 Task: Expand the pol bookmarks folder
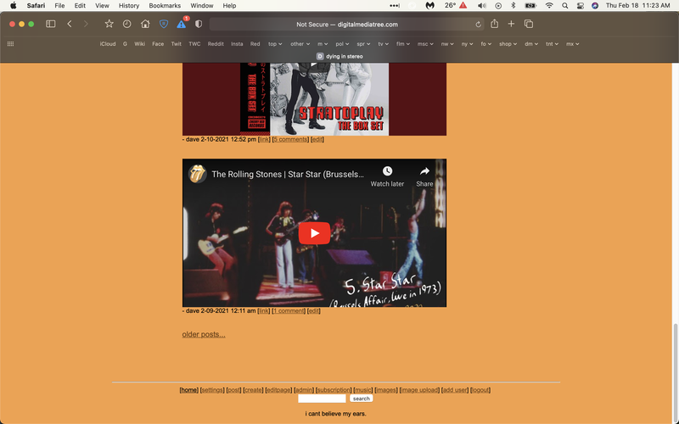(342, 44)
